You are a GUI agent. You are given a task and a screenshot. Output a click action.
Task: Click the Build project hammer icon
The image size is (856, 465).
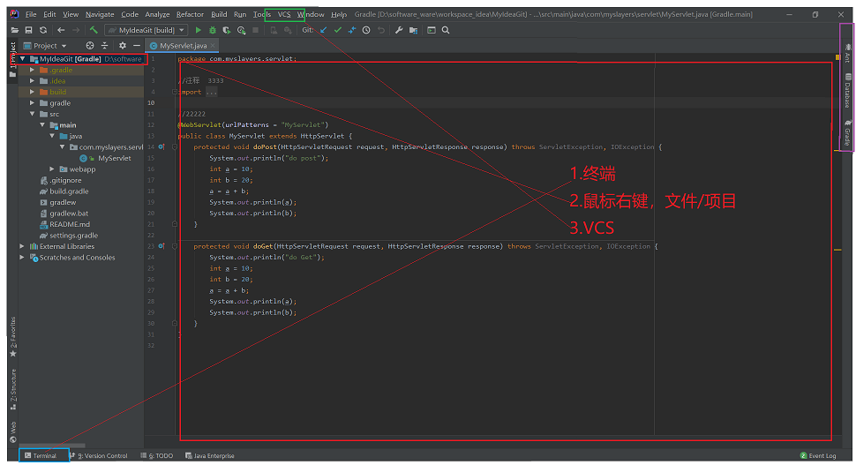(94, 30)
